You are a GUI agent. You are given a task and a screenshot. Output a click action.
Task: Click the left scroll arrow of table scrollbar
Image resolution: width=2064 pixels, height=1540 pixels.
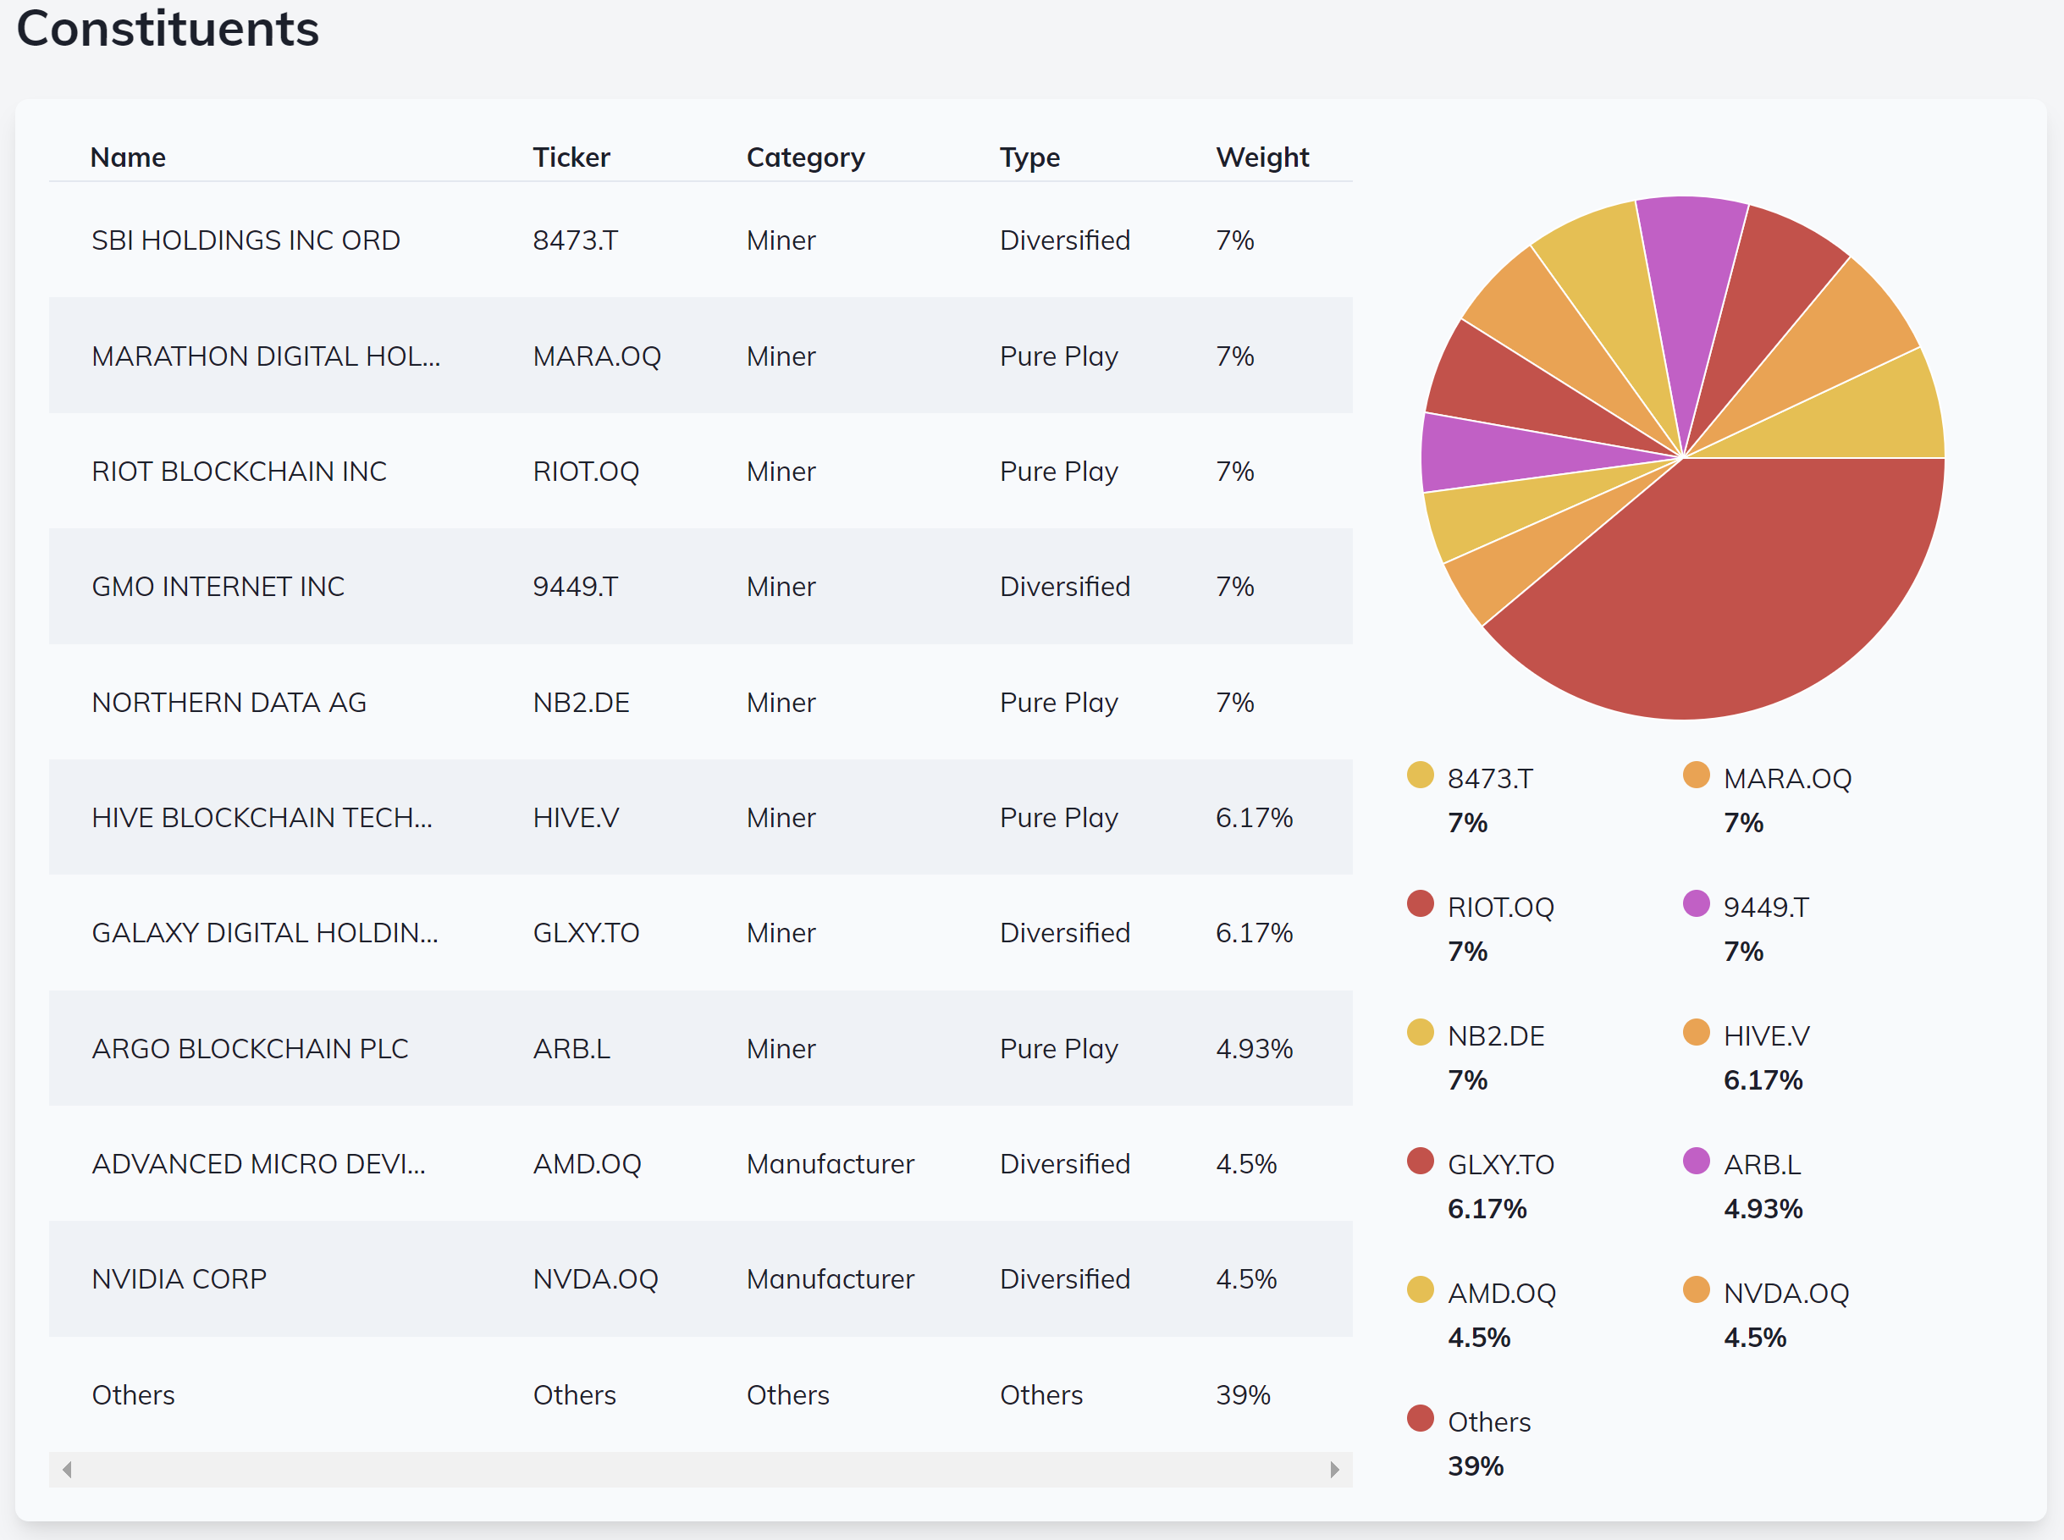point(67,1469)
